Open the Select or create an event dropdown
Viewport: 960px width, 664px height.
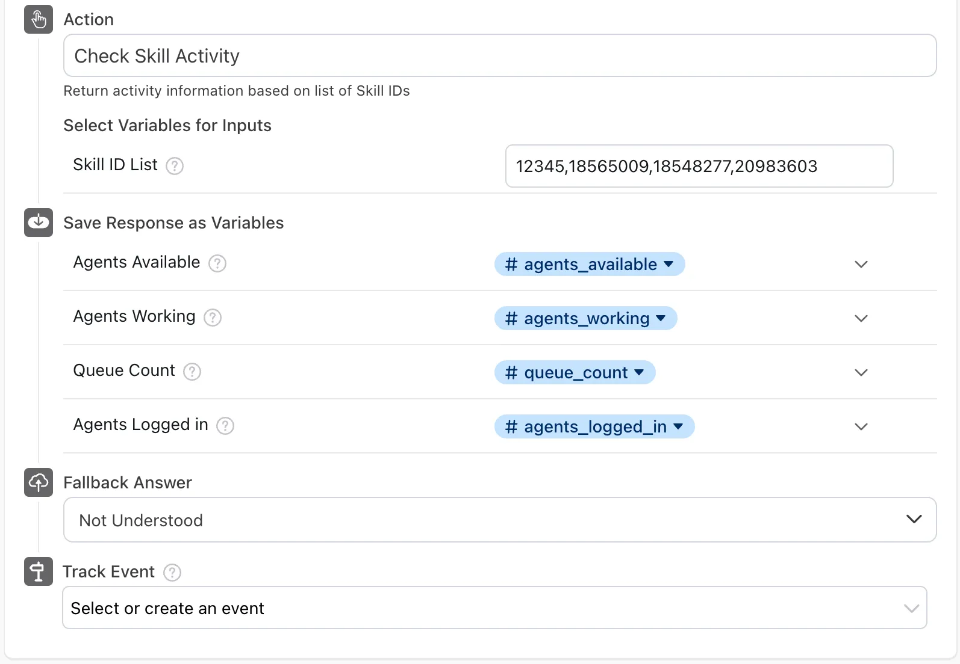(x=494, y=608)
